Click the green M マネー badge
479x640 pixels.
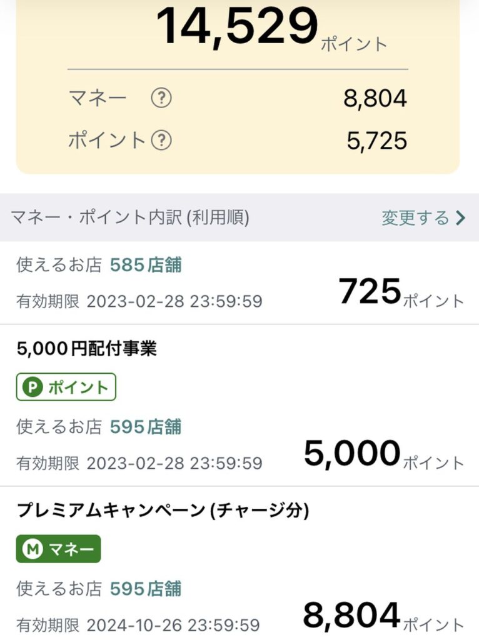point(58,549)
